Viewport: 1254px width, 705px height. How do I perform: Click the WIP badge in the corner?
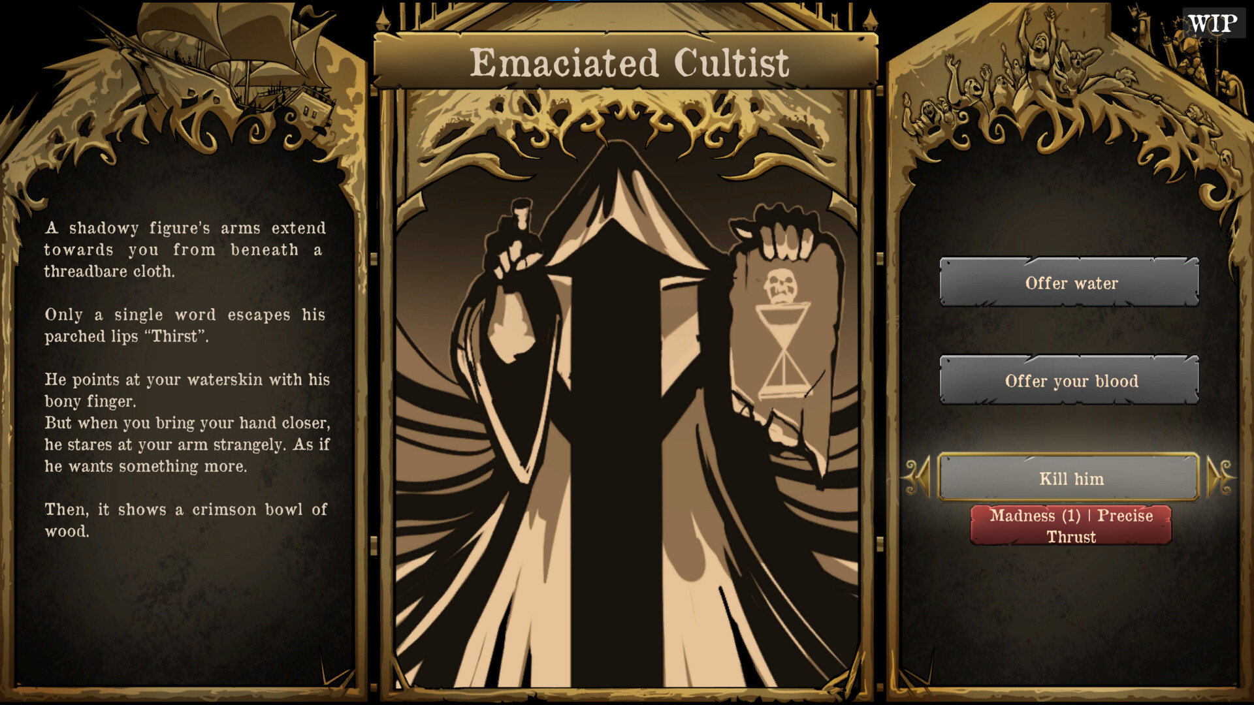click(1213, 23)
